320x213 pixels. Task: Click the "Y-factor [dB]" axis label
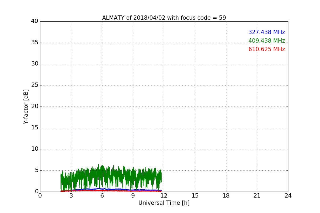(26, 106)
